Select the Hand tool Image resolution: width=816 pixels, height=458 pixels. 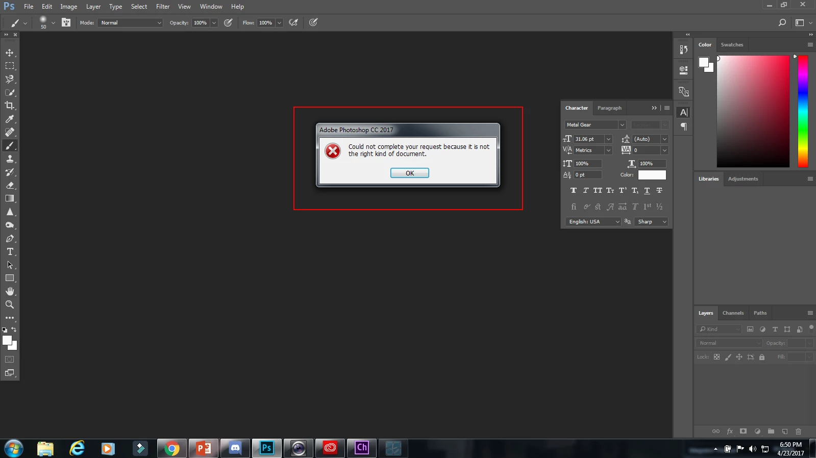(10, 291)
